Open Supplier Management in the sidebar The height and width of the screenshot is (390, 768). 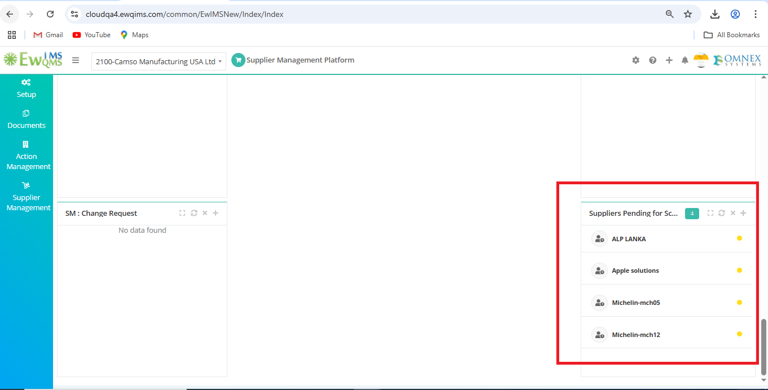[28, 197]
